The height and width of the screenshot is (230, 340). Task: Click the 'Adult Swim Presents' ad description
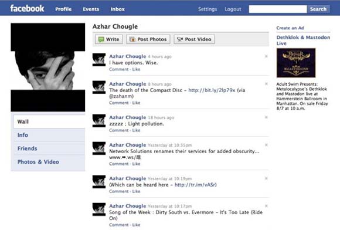point(302,96)
